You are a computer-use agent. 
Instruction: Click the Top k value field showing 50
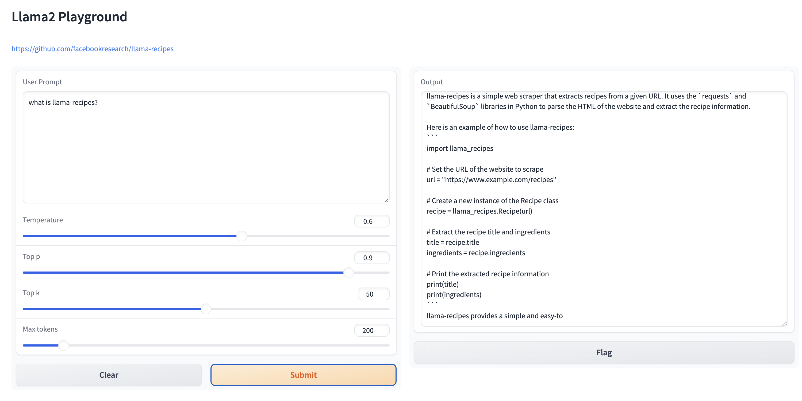(373, 294)
